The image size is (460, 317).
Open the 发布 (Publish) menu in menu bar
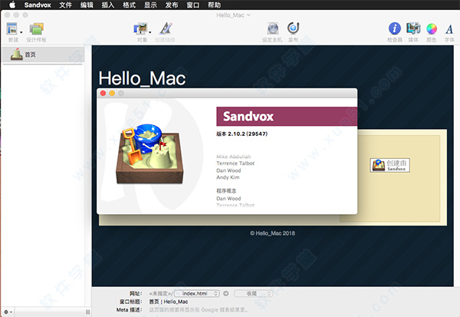(172, 5)
